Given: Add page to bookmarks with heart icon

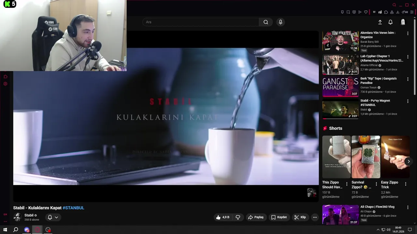Looking at the screenshot, I should [366, 12].
